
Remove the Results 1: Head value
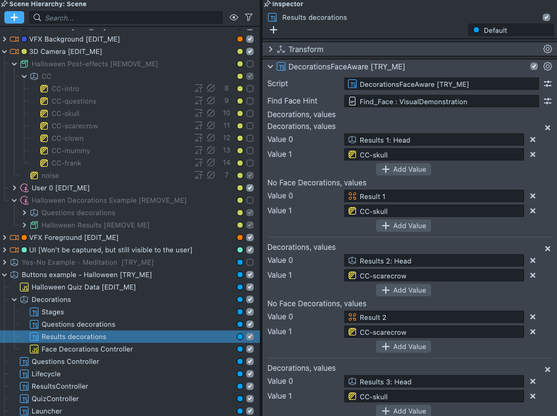tap(532, 139)
